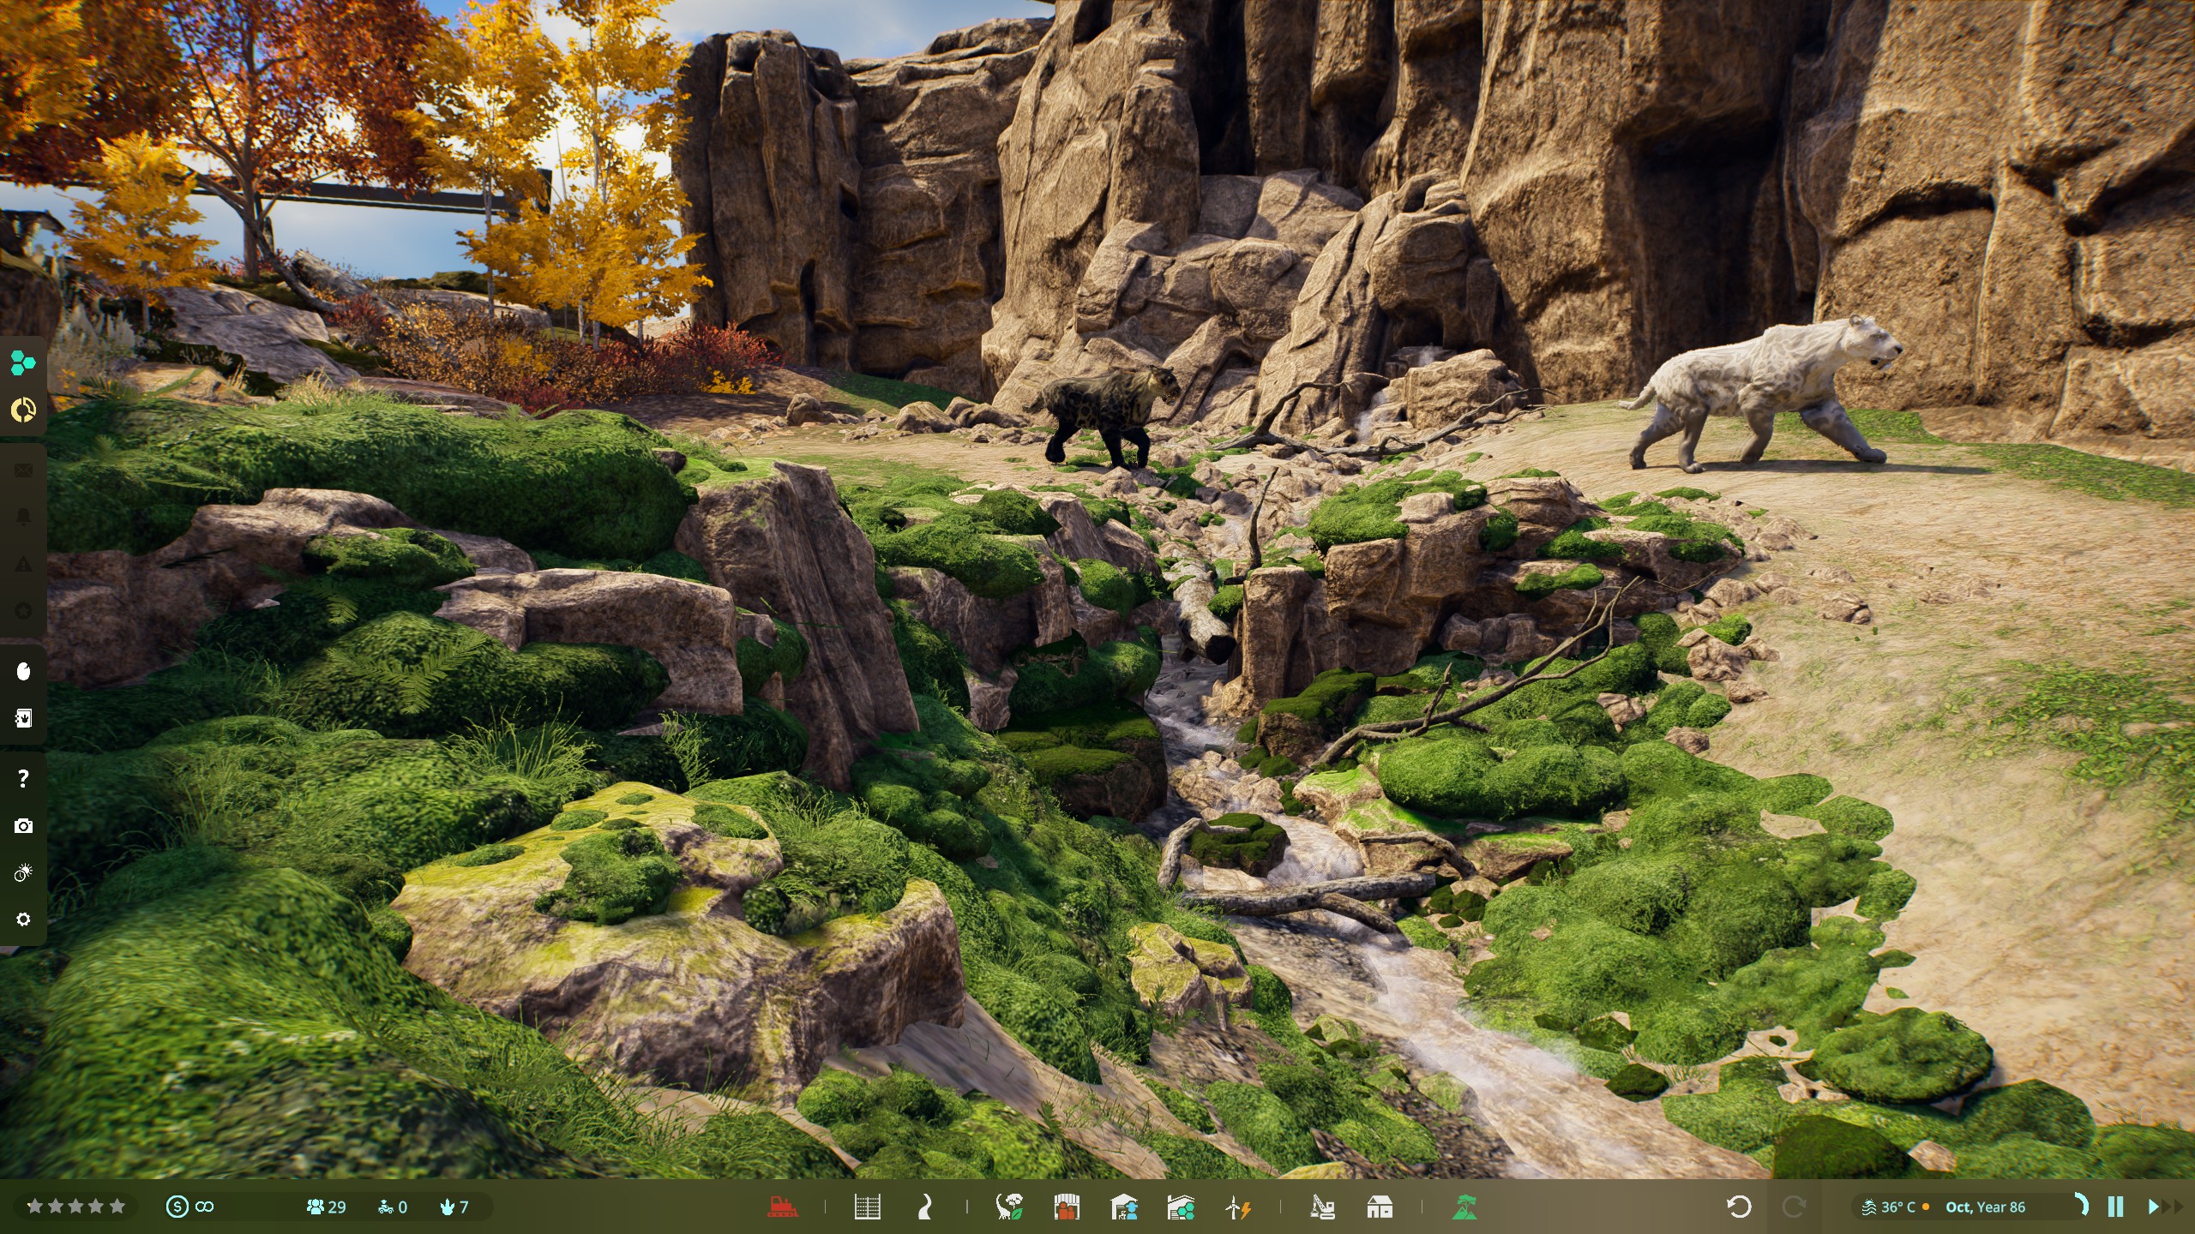The width and height of the screenshot is (2195, 1234).
Task: Select the red bulldozer demolish tool
Action: click(x=782, y=1207)
